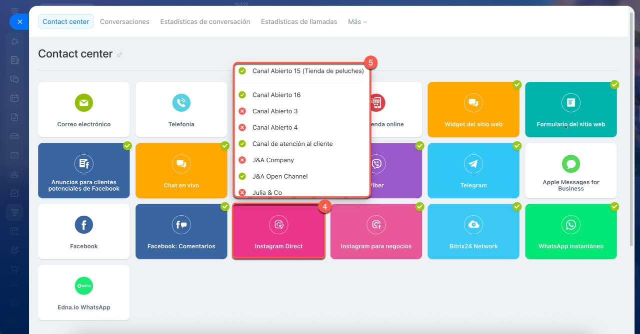Image resolution: width=640 pixels, height=334 pixels.
Task: Select Canal Abierto 3 from the list
Action: click(301, 111)
